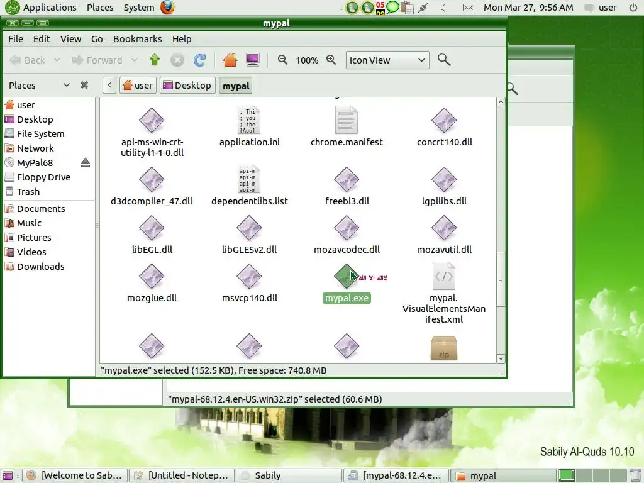Close the Places sidebar pane
This screenshot has width=644, height=483.
click(84, 85)
